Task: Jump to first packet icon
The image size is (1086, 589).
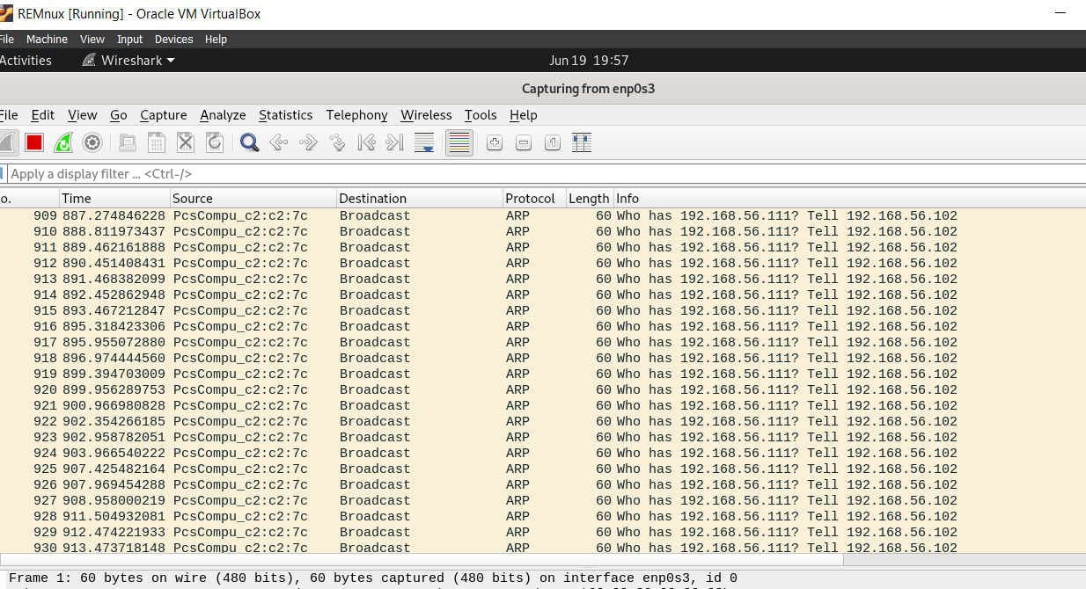Action: 366,142
